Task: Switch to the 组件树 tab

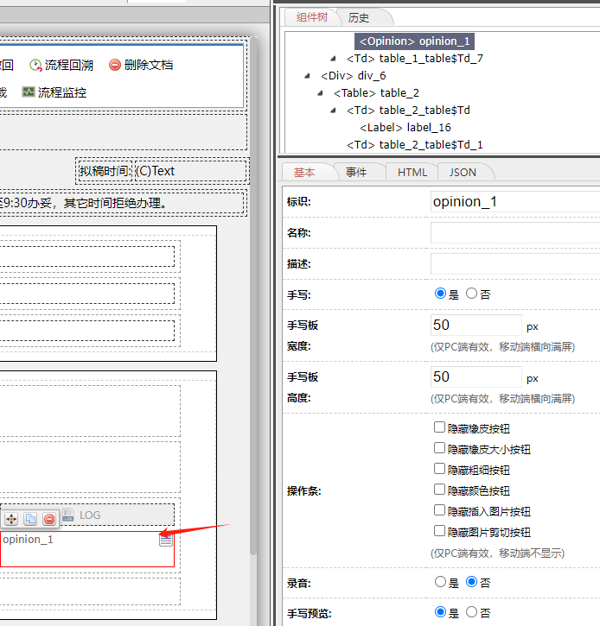Action: 312,17
